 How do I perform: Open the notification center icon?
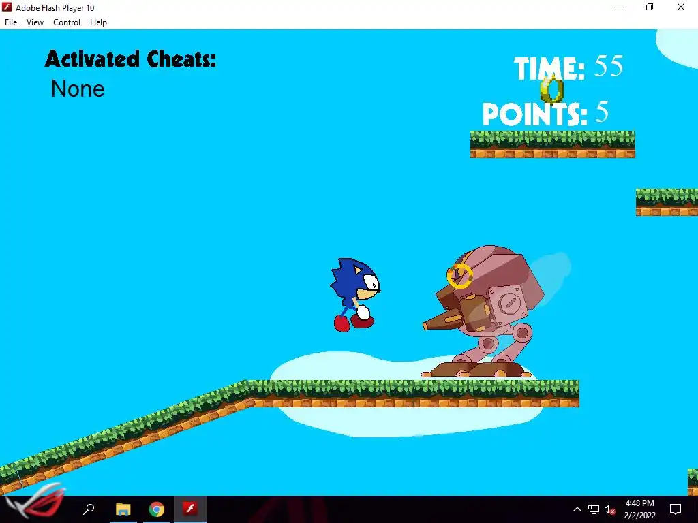(x=676, y=509)
